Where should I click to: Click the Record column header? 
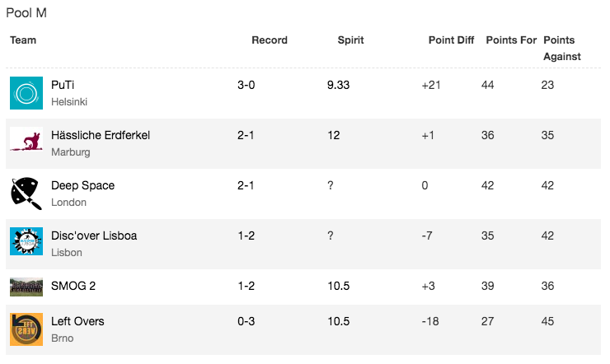click(270, 40)
